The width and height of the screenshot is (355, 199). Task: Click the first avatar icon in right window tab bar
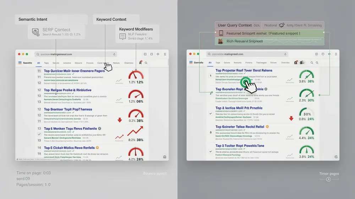pos(296,62)
